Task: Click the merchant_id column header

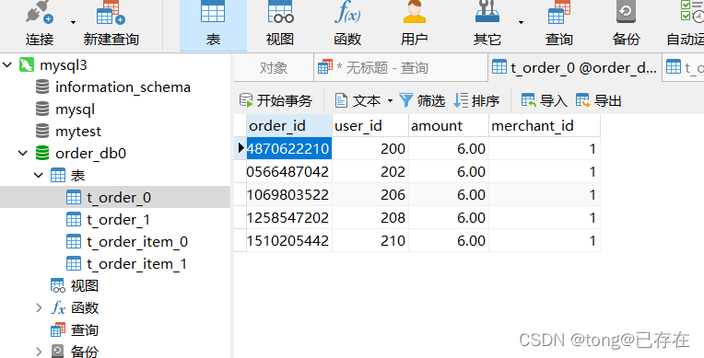Action: pos(545,125)
